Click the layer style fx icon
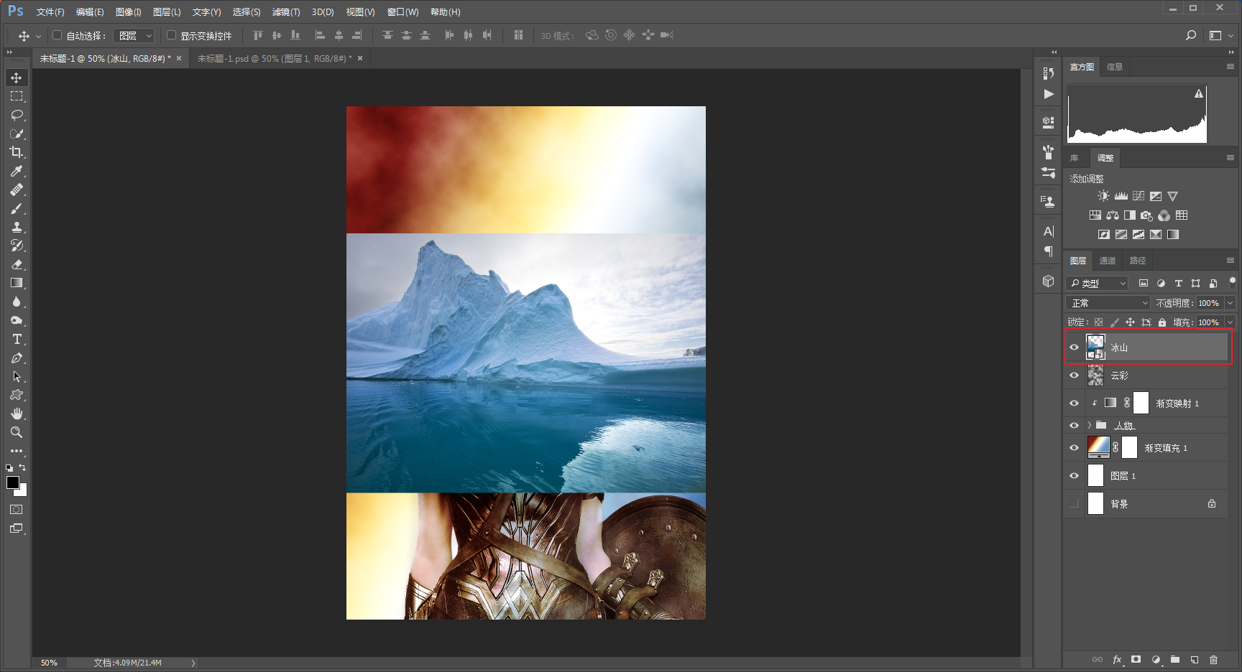The image size is (1242, 672). [x=1118, y=660]
